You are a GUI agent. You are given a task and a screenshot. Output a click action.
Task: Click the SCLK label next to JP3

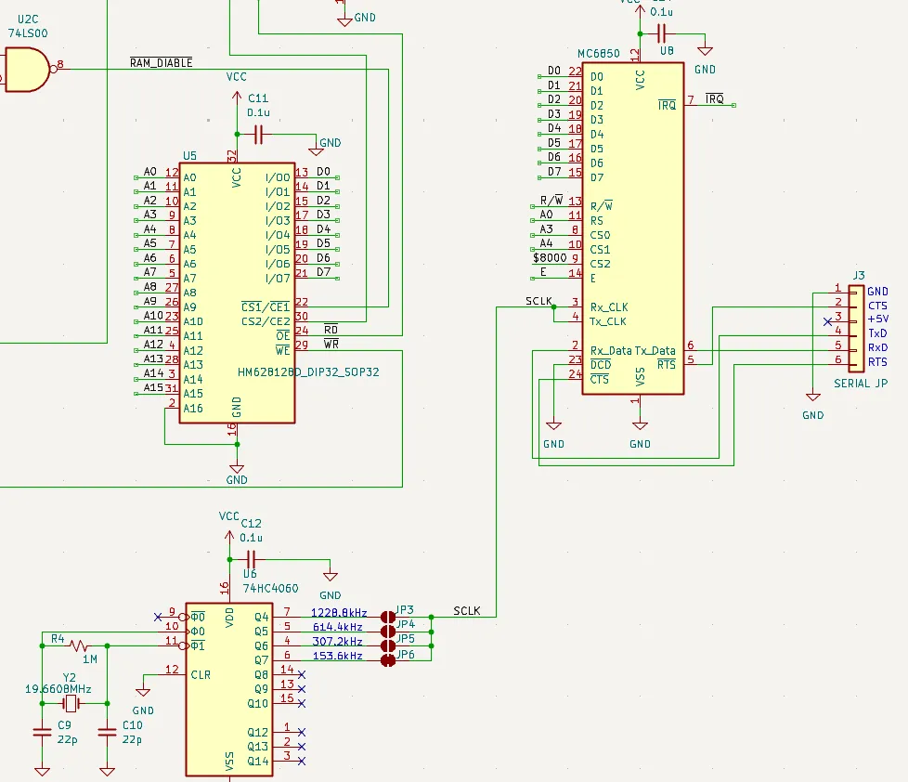click(x=467, y=610)
